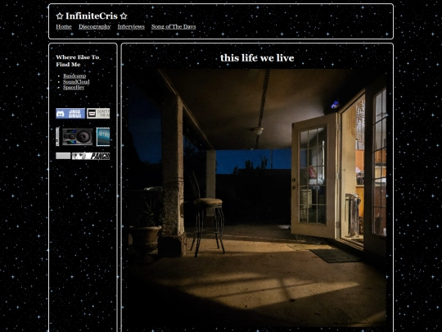Click the InfiniteCris site title
This screenshot has width=442, height=332.
click(x=92, y=16)
